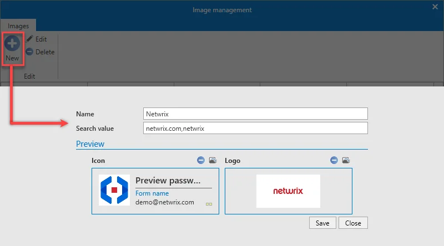Click the Form name link in preview

click(152, 193)
